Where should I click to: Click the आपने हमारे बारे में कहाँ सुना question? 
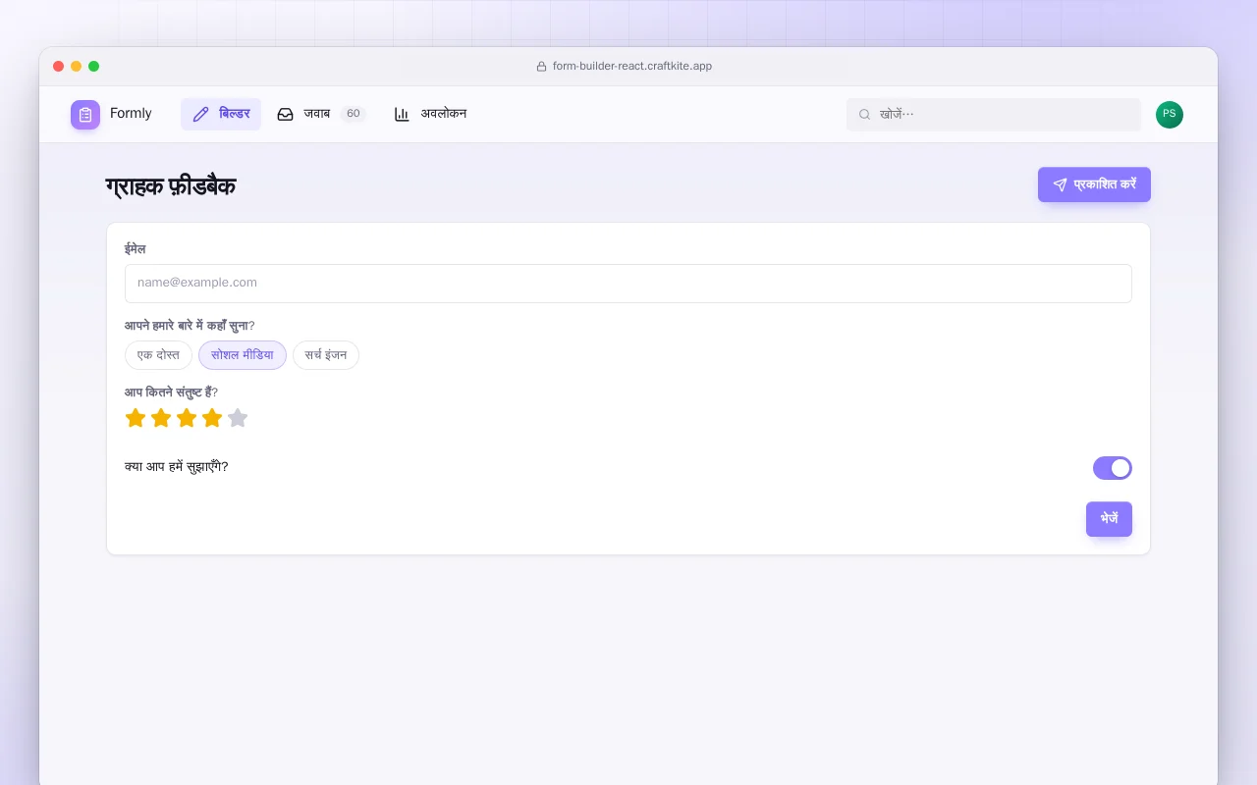click(x=190, y=326)
